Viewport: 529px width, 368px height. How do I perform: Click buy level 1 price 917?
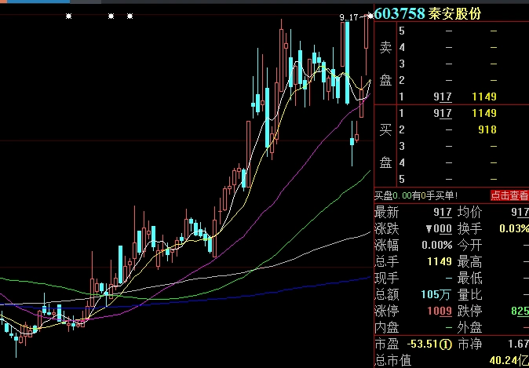click(443, 113)
